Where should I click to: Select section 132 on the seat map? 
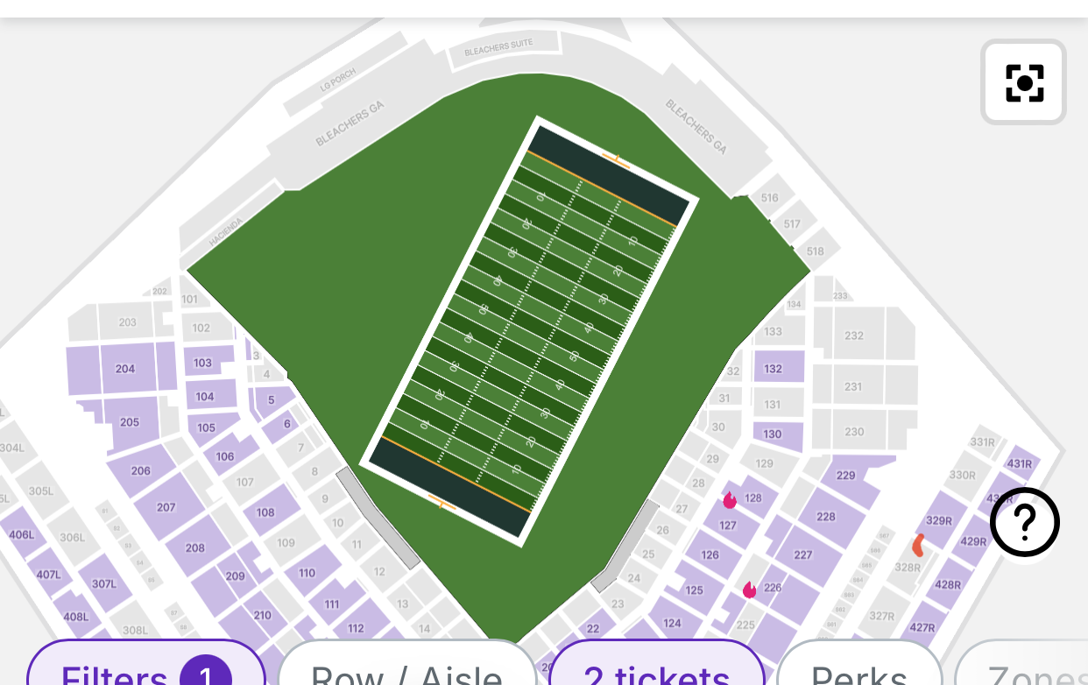(x=773, y=369)
